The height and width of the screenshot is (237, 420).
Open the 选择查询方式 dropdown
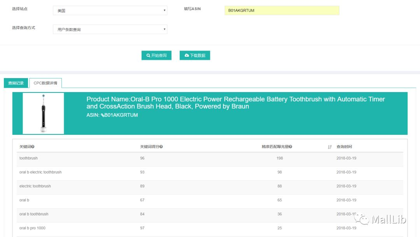(110, 29)
